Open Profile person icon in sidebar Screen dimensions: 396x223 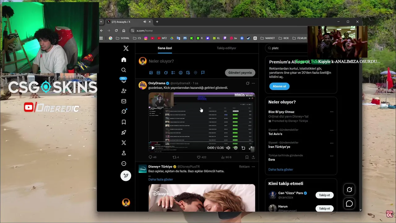124,153
